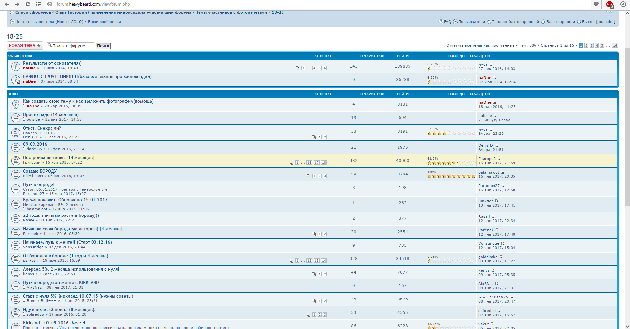This screenshot has width=630, height=329.
Task: Click the 40000 views count for Постройка щетины
Action: click(403, 161)
